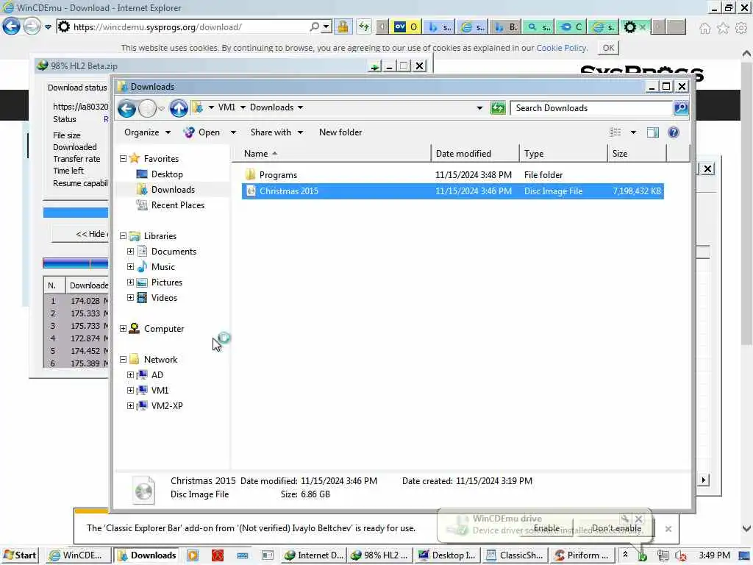753x565 pixels.
Task: Click the download progress bar in HL2 window
Action: tap(76, 213)
